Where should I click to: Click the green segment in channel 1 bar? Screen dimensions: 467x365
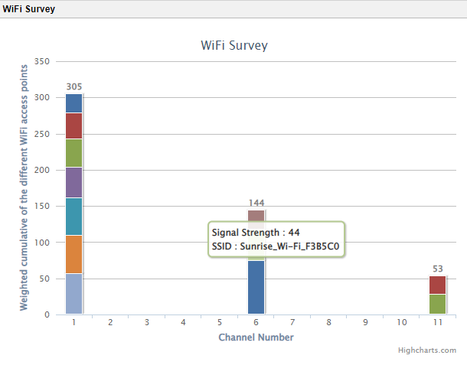click(73, 153)
